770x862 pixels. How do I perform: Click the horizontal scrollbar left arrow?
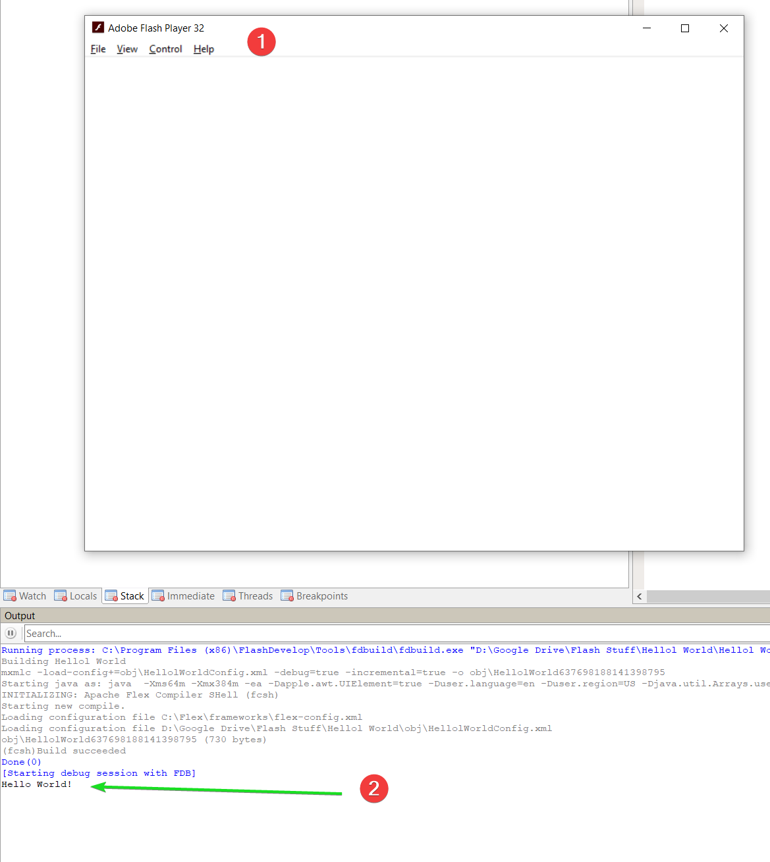point(640,596)
